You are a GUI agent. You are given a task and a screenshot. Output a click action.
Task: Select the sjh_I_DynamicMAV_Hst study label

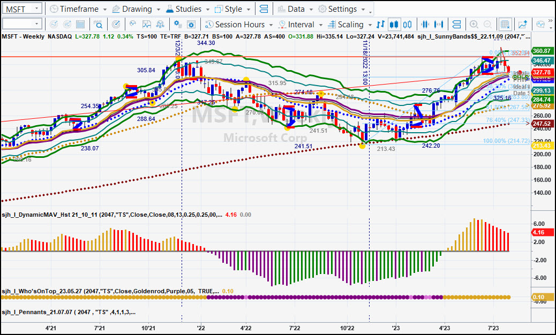[x=112, y=215]
